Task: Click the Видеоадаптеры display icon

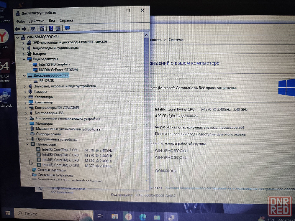Action: 29,60
